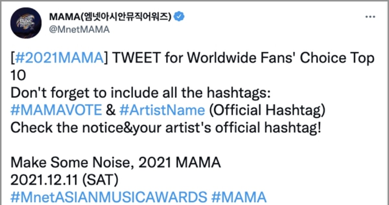
Task: Open the MAMA(엠넷아시안뮤직어워즈) display name link
Action: pos(110,16)
